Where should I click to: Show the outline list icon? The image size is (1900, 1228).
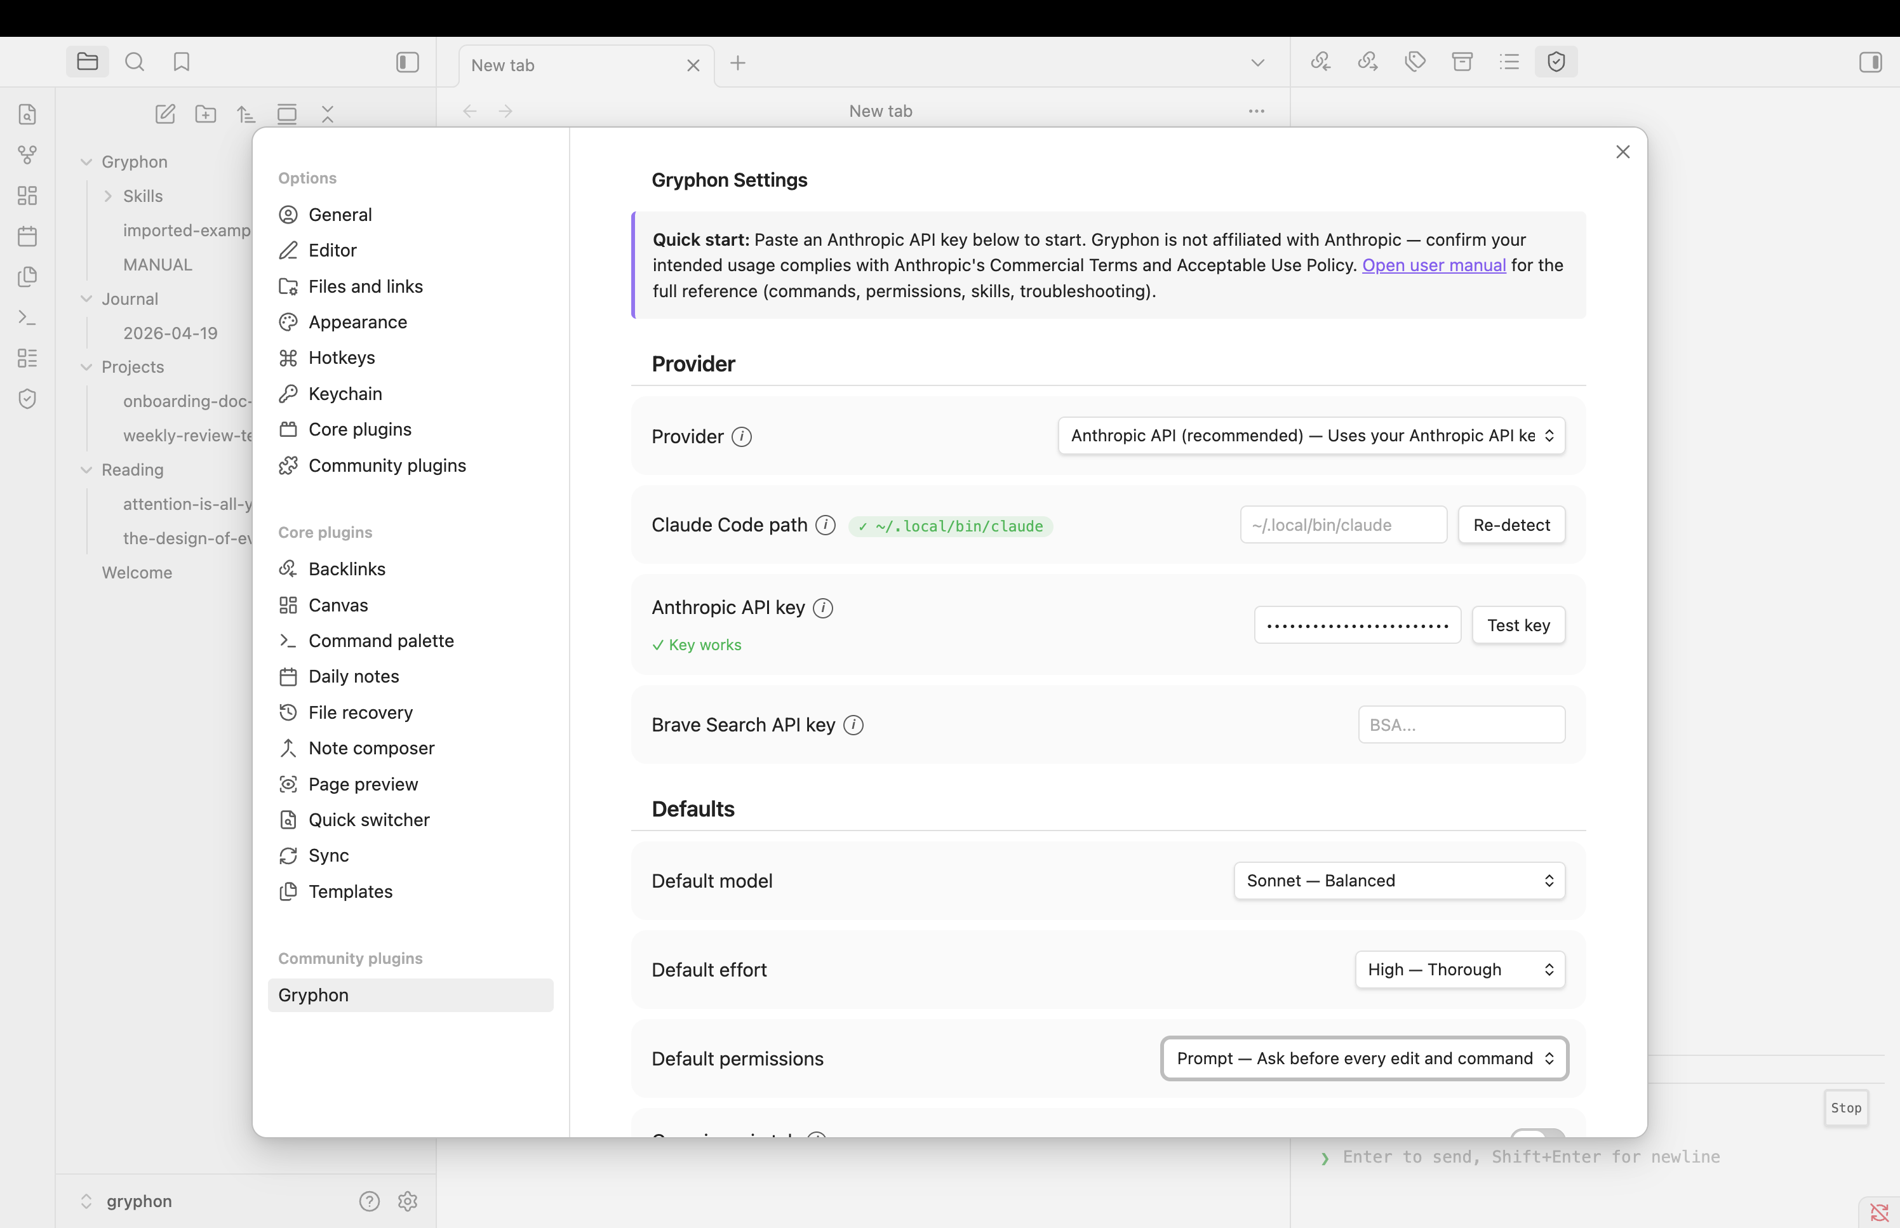point(1509,62)
